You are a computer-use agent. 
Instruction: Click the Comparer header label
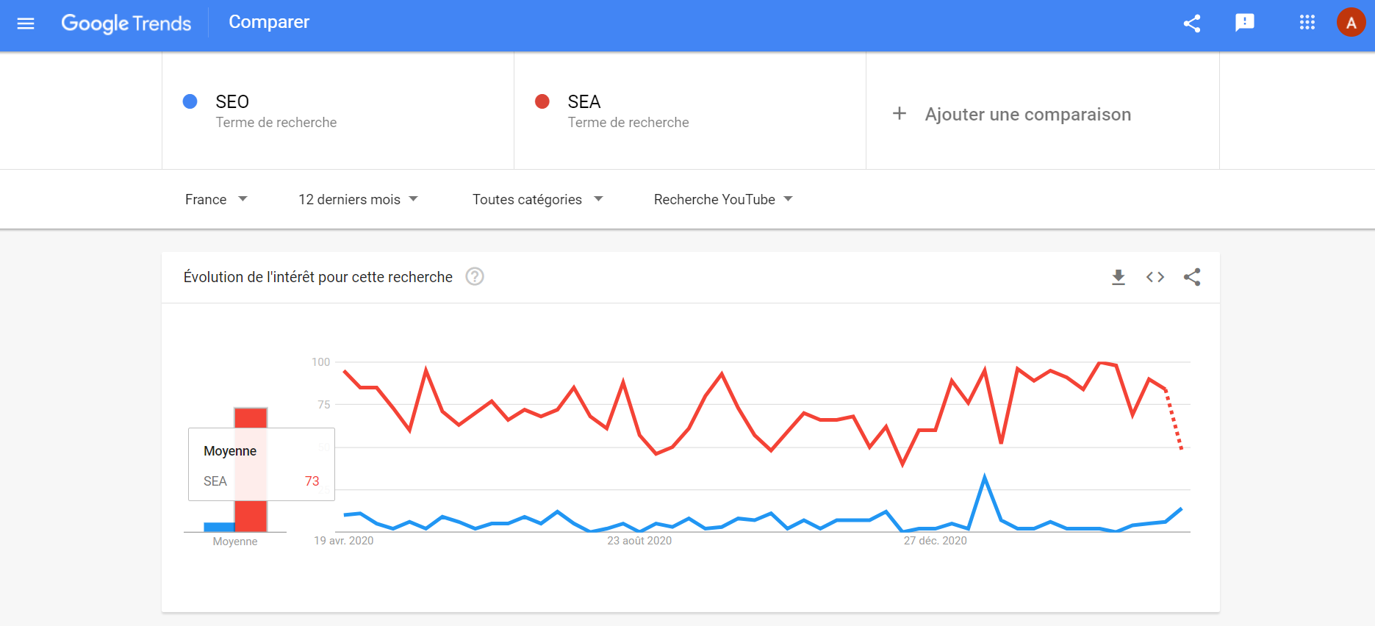(x=269, y=22)
